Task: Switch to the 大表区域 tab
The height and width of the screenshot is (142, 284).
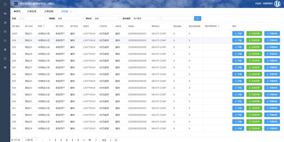Action: [32, 11]
